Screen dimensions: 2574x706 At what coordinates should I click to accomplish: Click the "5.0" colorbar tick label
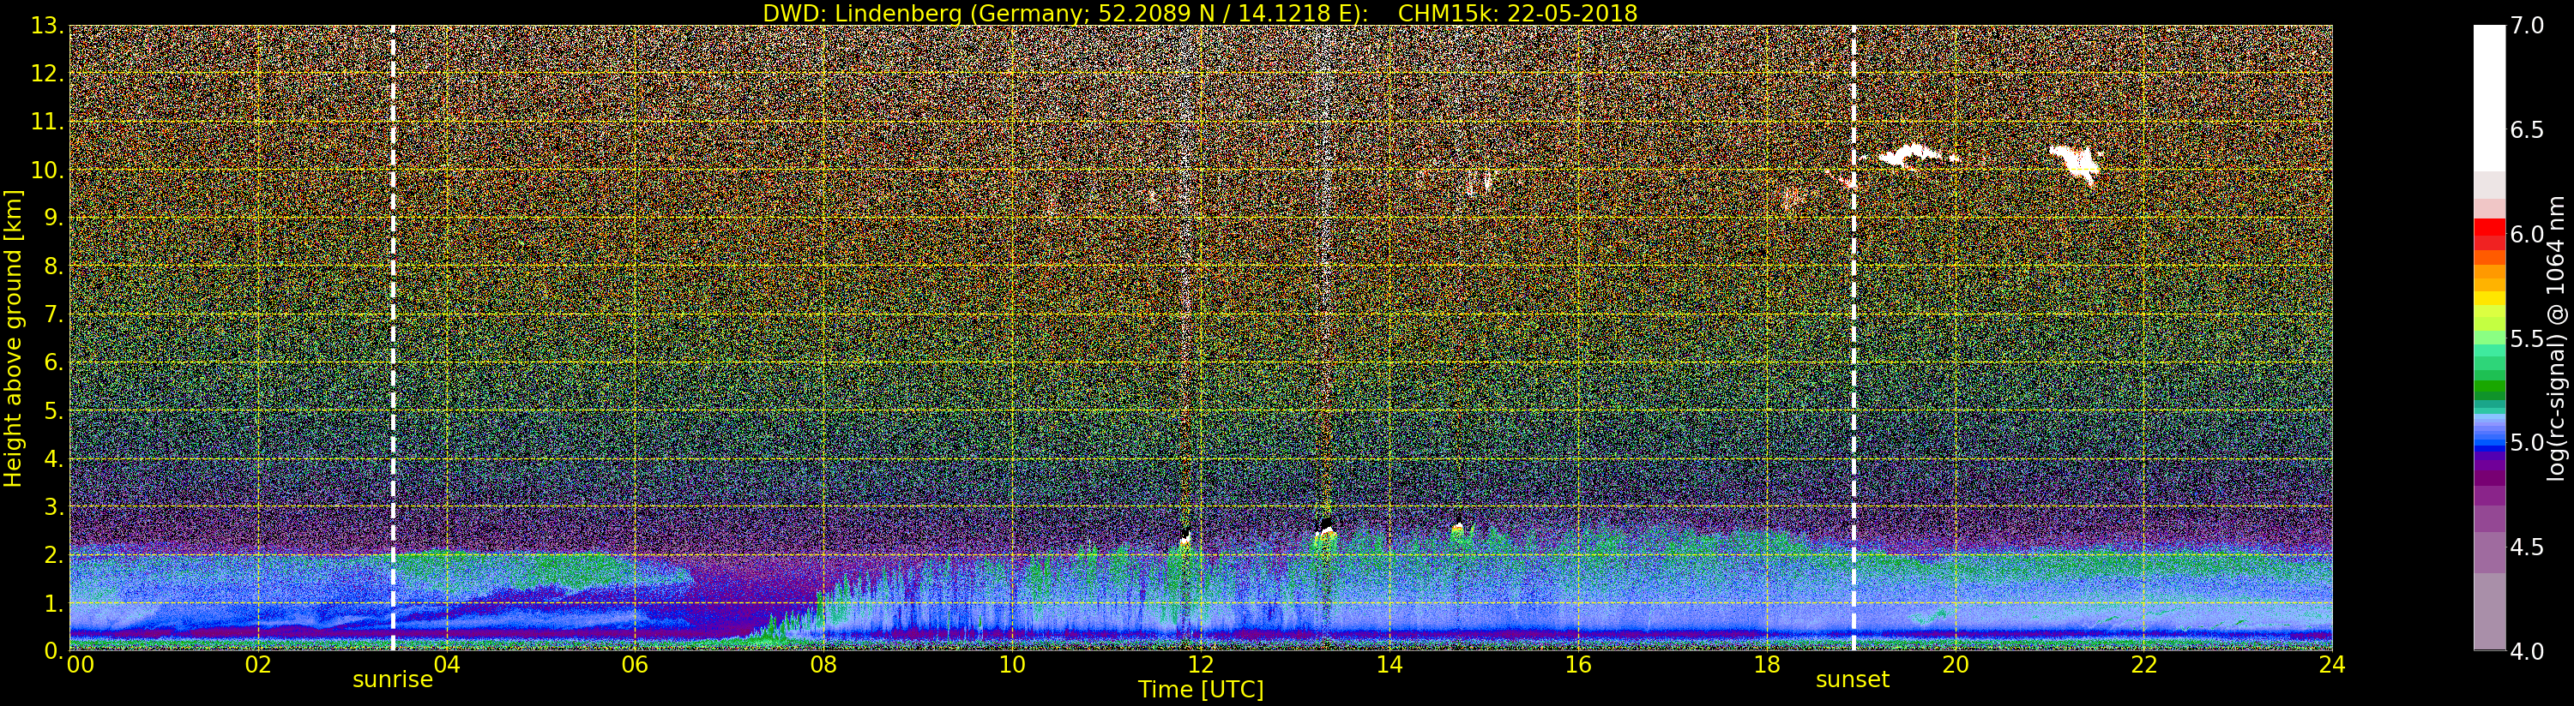2527,443
